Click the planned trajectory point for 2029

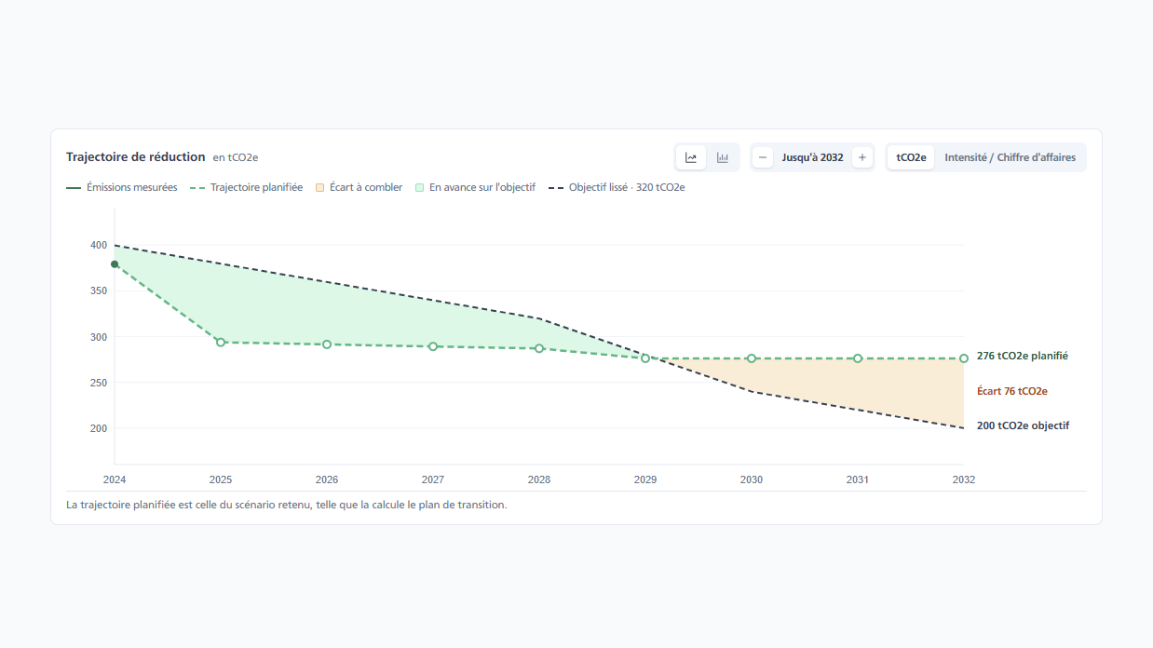point(645,358)
